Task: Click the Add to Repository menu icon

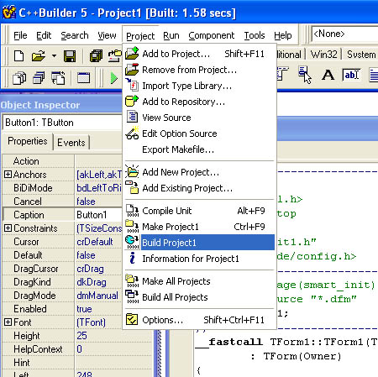Action: pos(132,101)
